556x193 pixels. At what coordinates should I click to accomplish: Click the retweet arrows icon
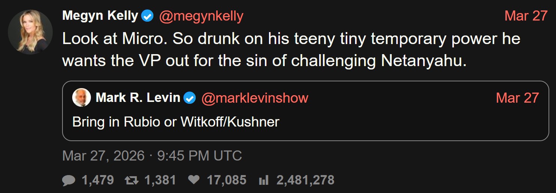point(131,181)
